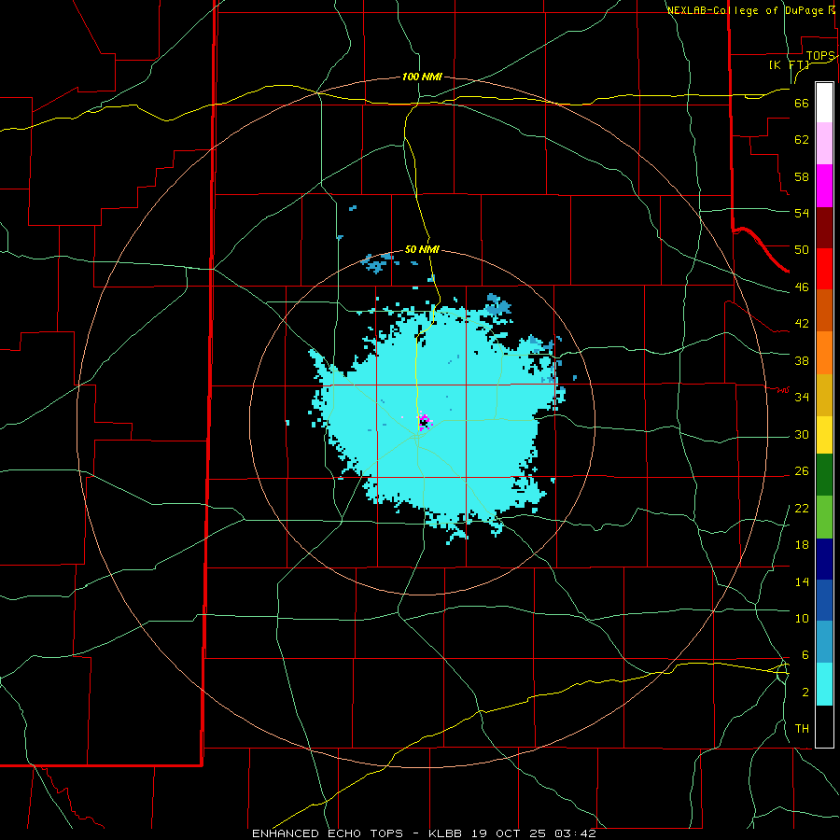Click the legend value 34
The height and width of the screenshot is (840, 840).
pyautogui.click(x=802, y=397)
